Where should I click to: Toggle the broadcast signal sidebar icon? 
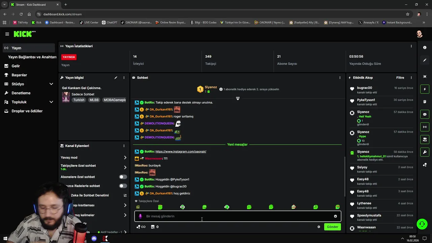coord(425,127)
